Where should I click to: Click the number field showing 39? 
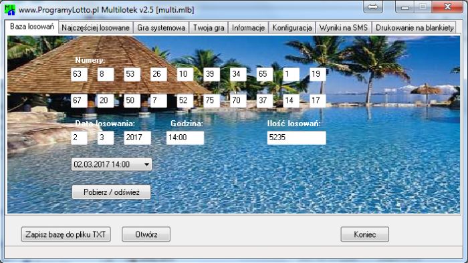(x=212, y=74)
